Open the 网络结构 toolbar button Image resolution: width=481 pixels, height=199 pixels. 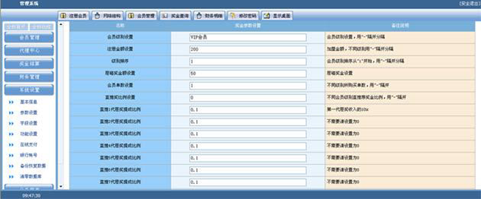pyautogui.click(x=107, y=16)
